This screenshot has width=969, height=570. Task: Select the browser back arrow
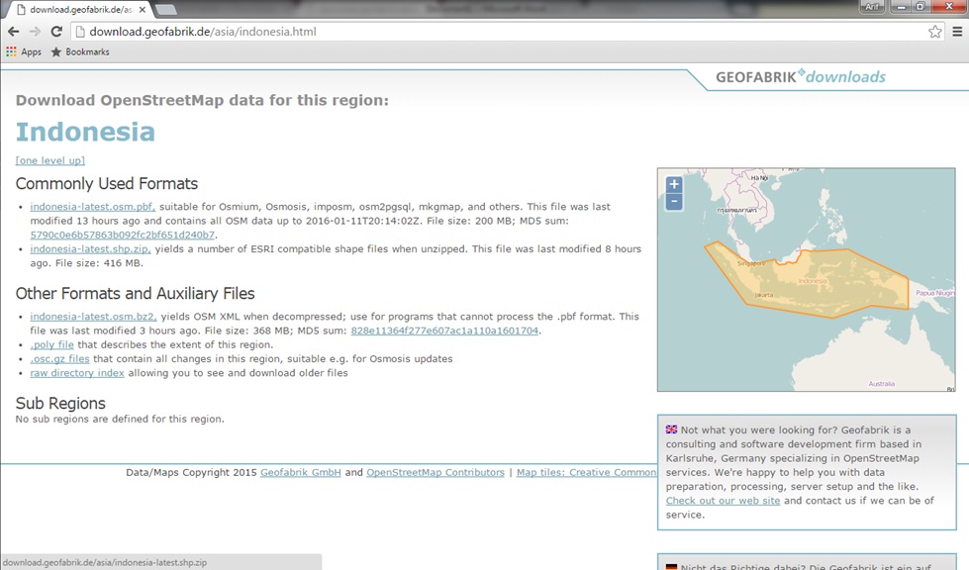[x=16, y=31]
